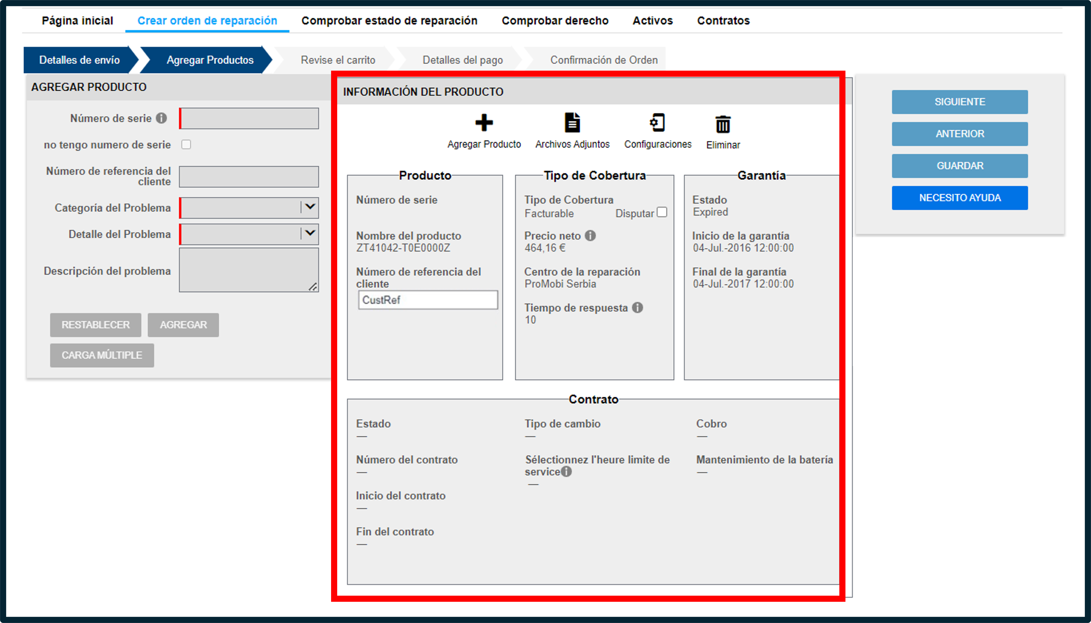Click the CustRef reference input field

point(428,300)
